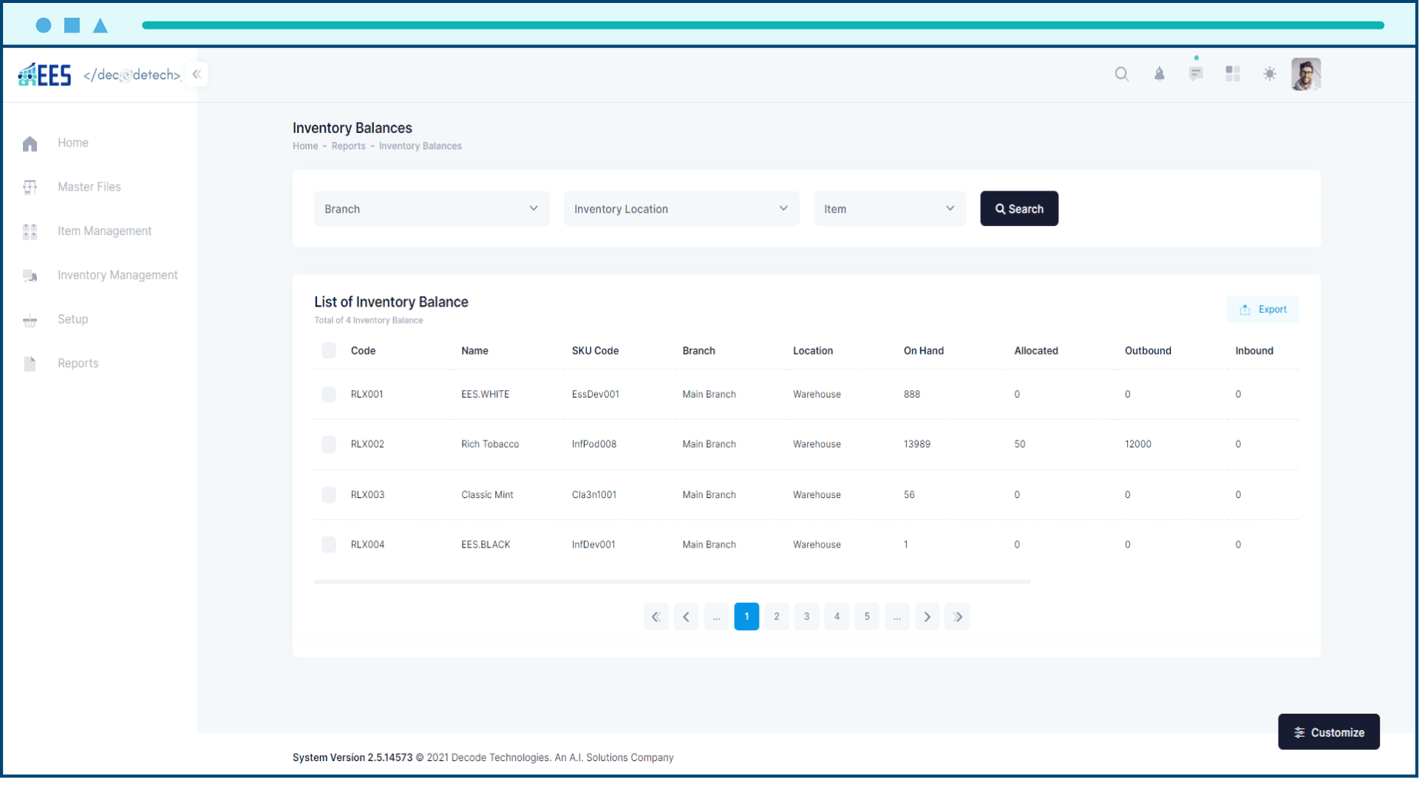
Task: Open Master Files sidebar menu
Action: (89, 187)
